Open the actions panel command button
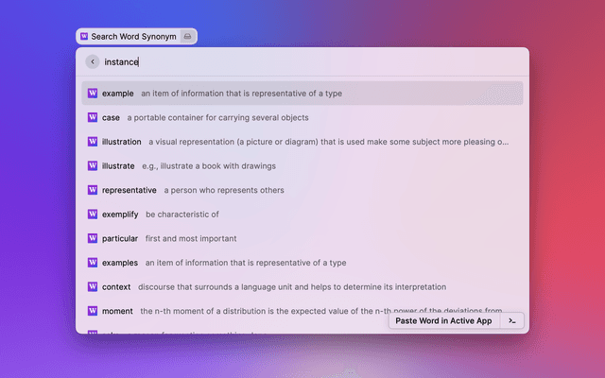The image size is (605, 378). (x=512, y=320)
